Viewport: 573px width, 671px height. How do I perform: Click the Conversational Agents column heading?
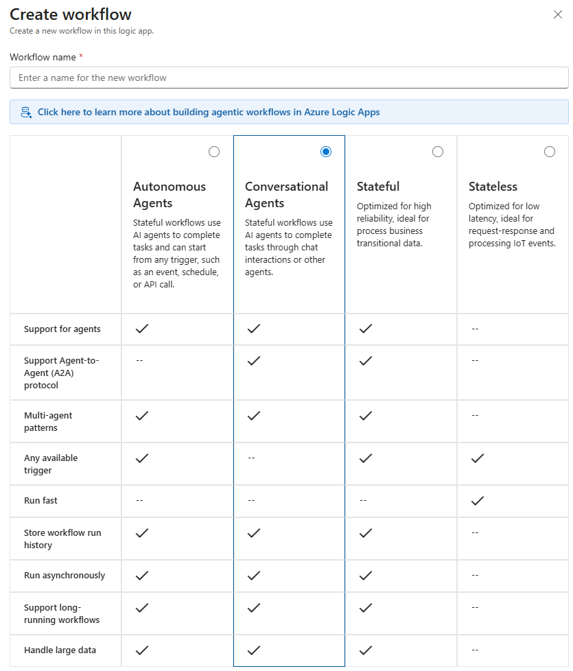tap(286, 195)
